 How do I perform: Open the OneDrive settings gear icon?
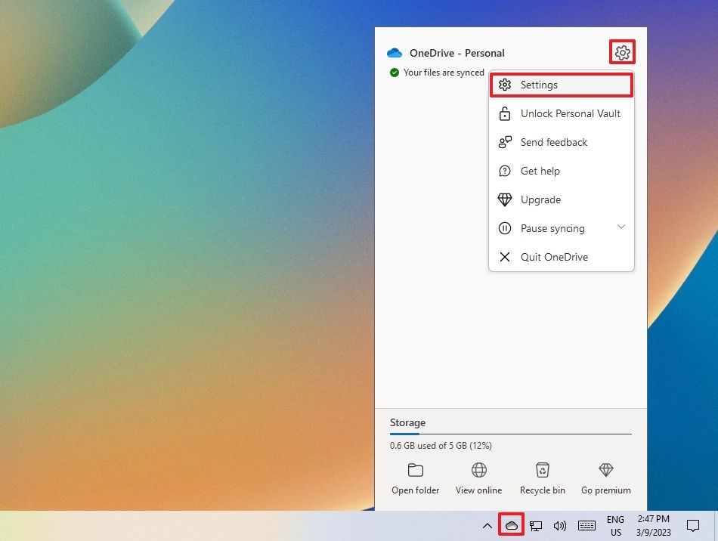coord(621,52)
